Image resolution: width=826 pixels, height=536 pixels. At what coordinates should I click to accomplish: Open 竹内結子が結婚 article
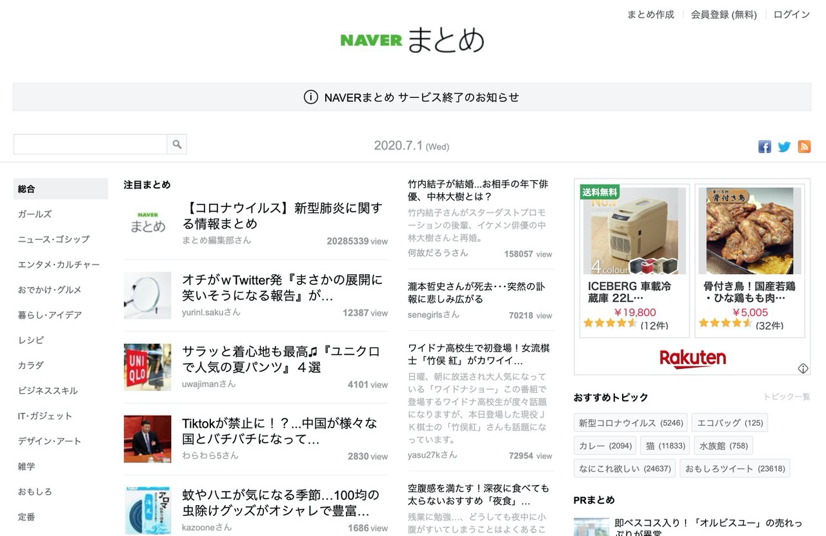478,190
